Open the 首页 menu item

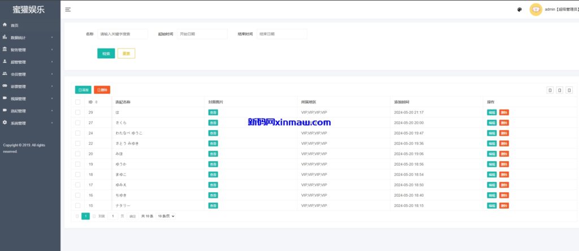click(15, 25)
